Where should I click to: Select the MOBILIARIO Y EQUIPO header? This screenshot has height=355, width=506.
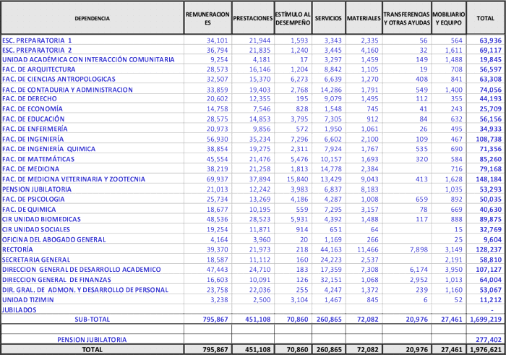pyautogui.click(x=449, y=18)
